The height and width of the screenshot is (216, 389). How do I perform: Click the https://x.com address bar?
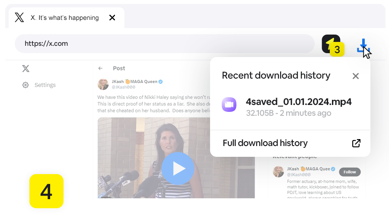click(164, 44)
